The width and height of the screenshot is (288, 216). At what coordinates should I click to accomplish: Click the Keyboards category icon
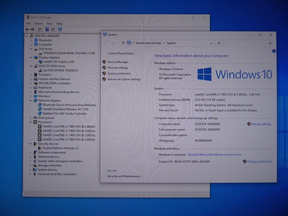point(35,88)
